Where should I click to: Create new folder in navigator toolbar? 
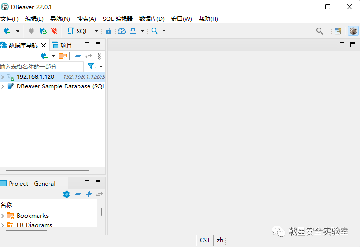click(x=63, y=56)
